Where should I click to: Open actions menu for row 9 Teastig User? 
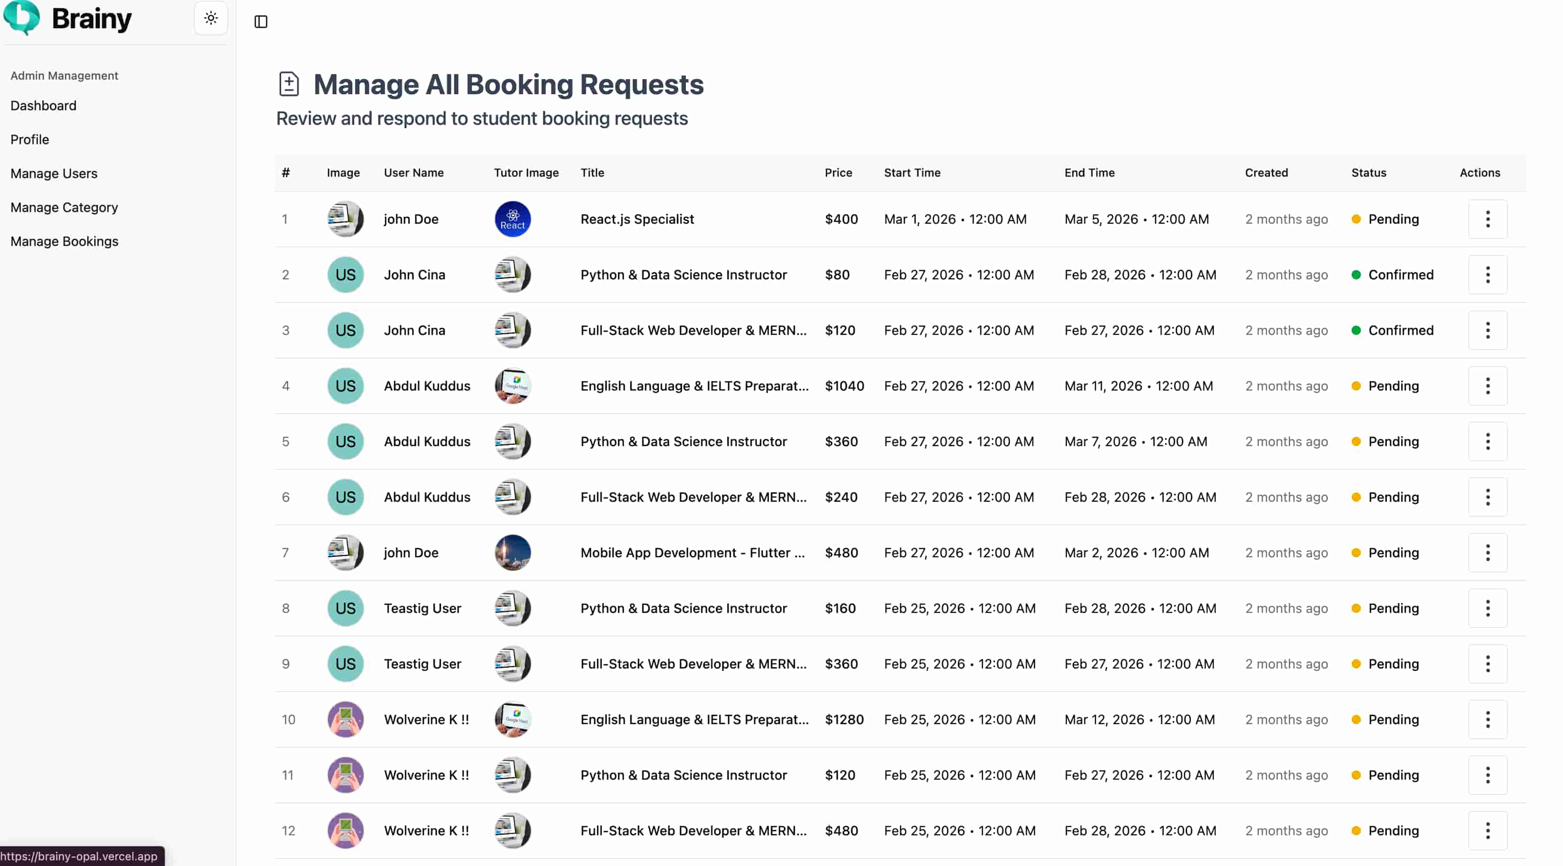[x=1487, y=664]
